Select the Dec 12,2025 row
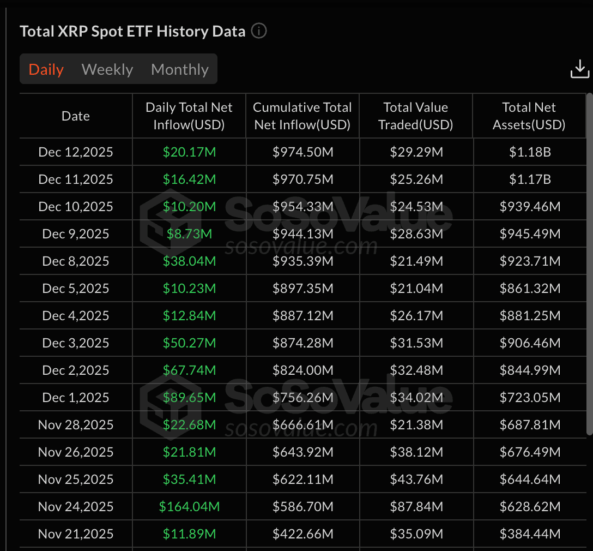 (75, 152)
